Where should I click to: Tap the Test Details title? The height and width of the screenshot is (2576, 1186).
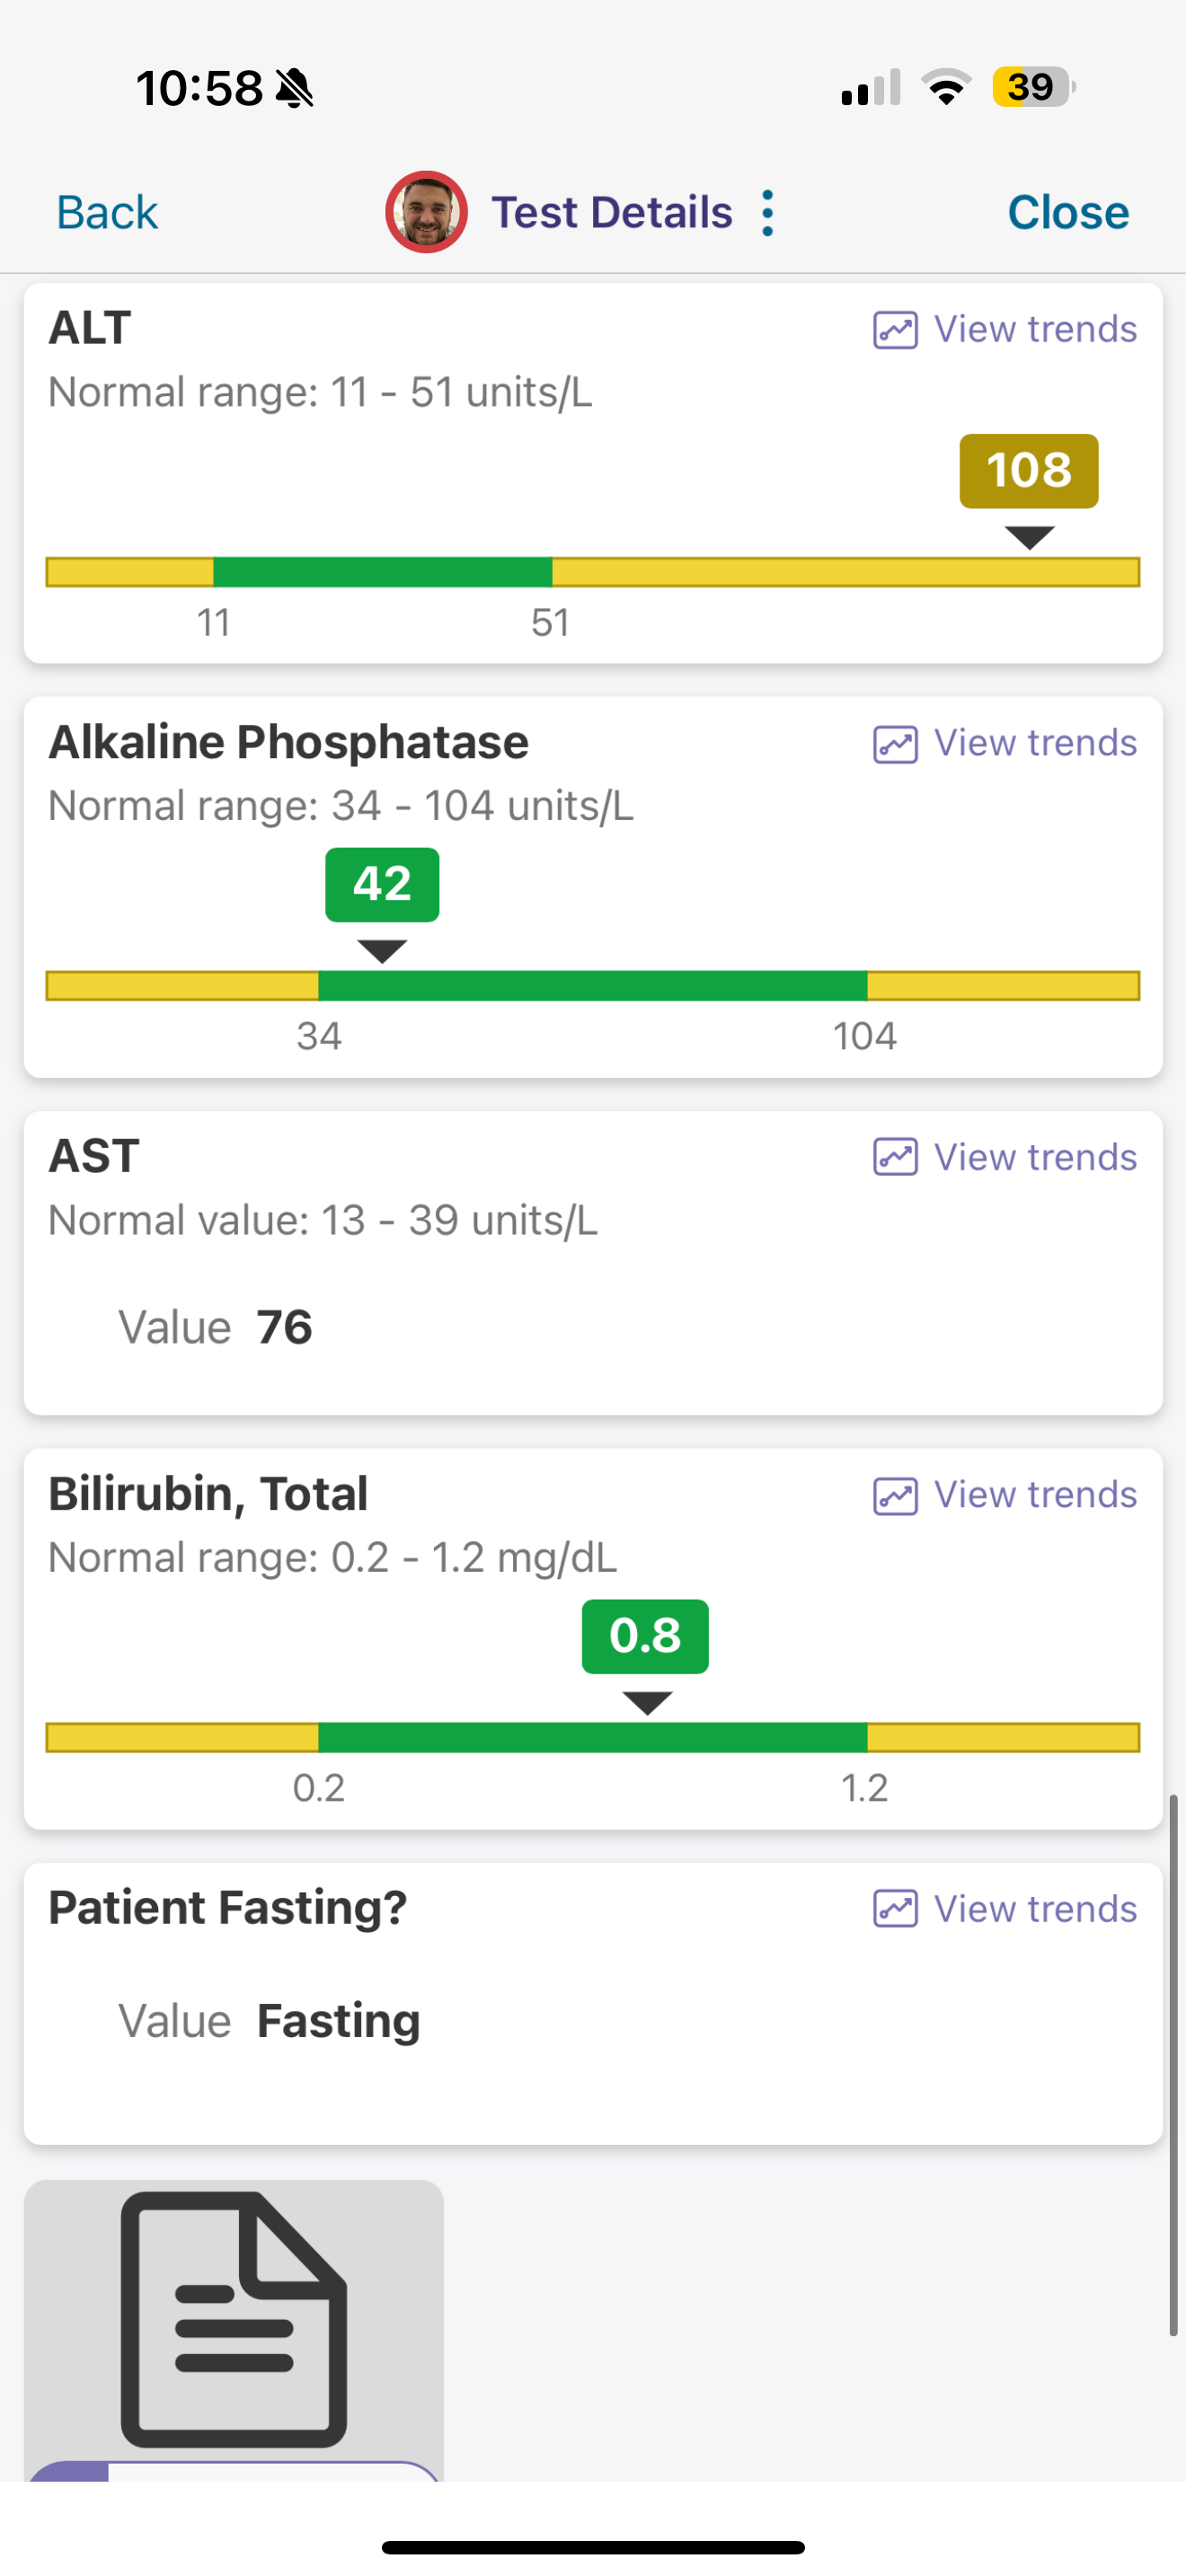612,213
